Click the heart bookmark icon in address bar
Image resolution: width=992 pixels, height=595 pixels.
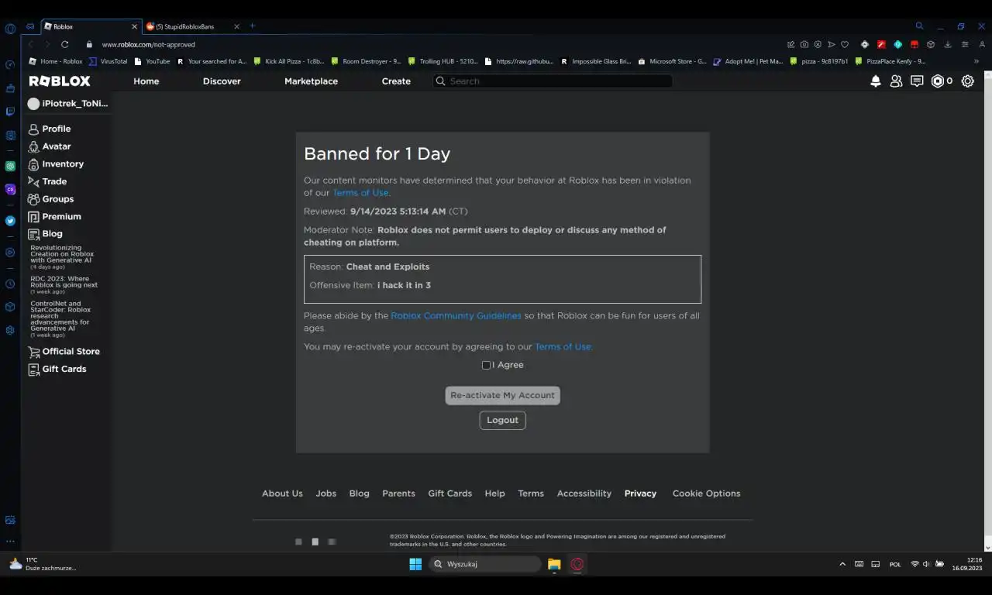tap(845, 44)
